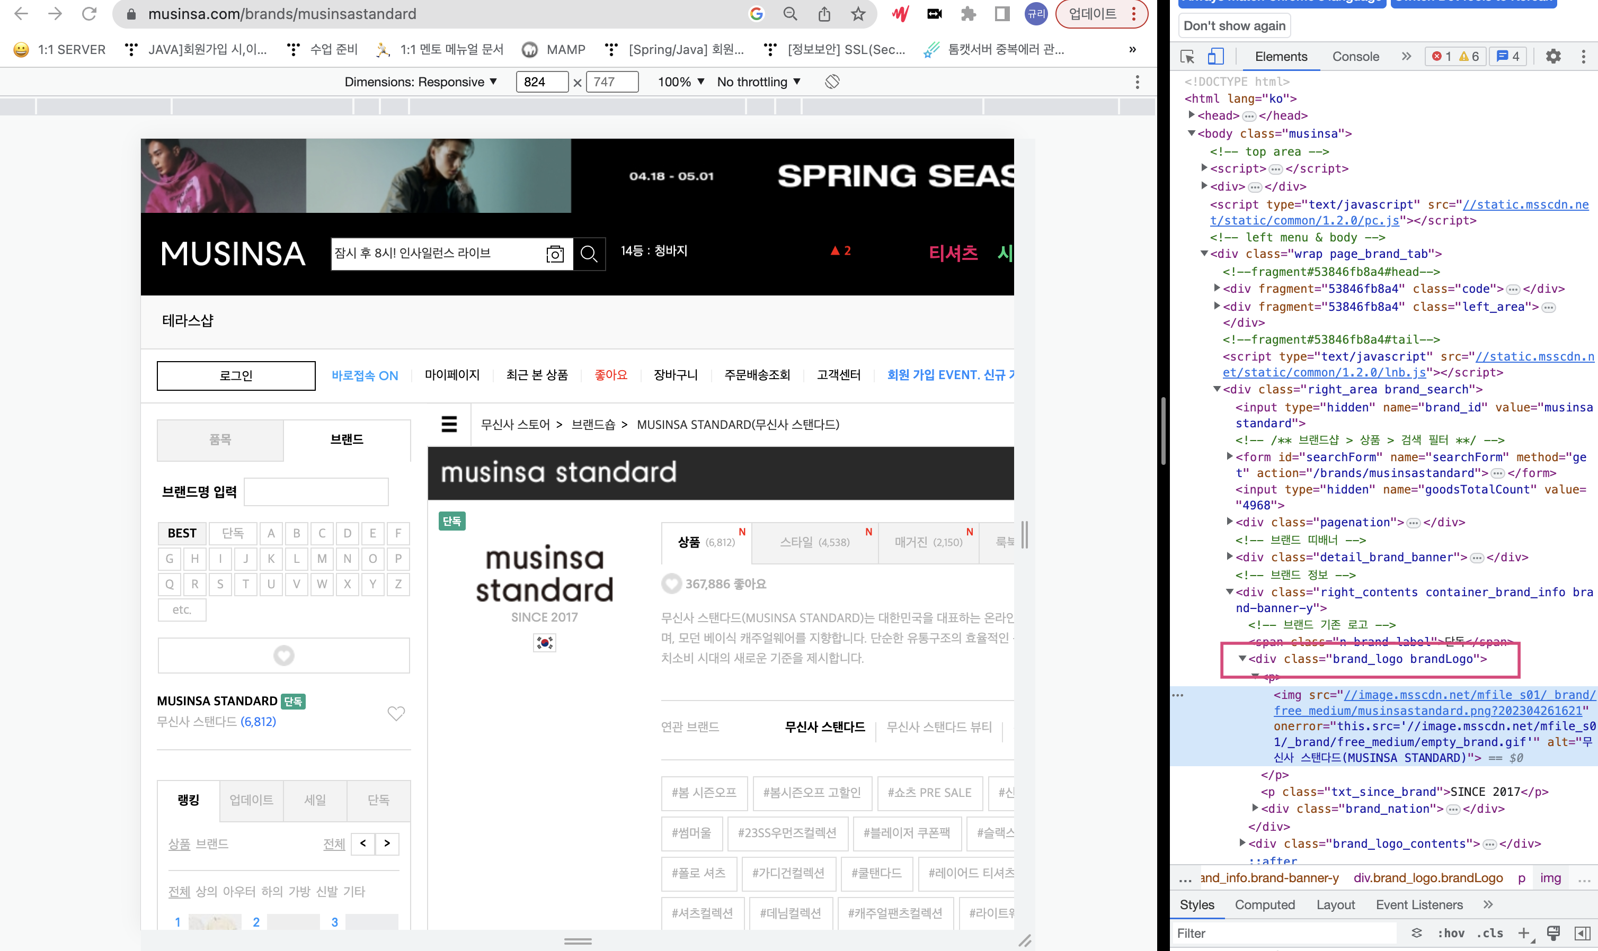This screenshot has height=951, width=1598.
Task: Collapse the body class musinsa node
Action: tap(1192, 133)
